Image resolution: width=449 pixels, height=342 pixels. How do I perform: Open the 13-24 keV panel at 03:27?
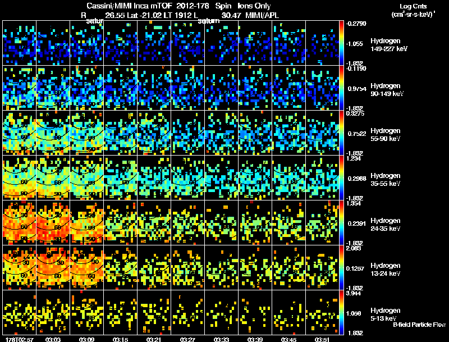click(x=187, y=267)
